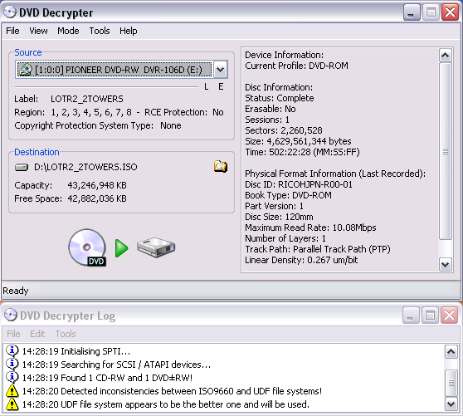Viewport: 463px width, 416px height.
Task: Browse for destination with the folder icon
Action: [x=221, y=167]
